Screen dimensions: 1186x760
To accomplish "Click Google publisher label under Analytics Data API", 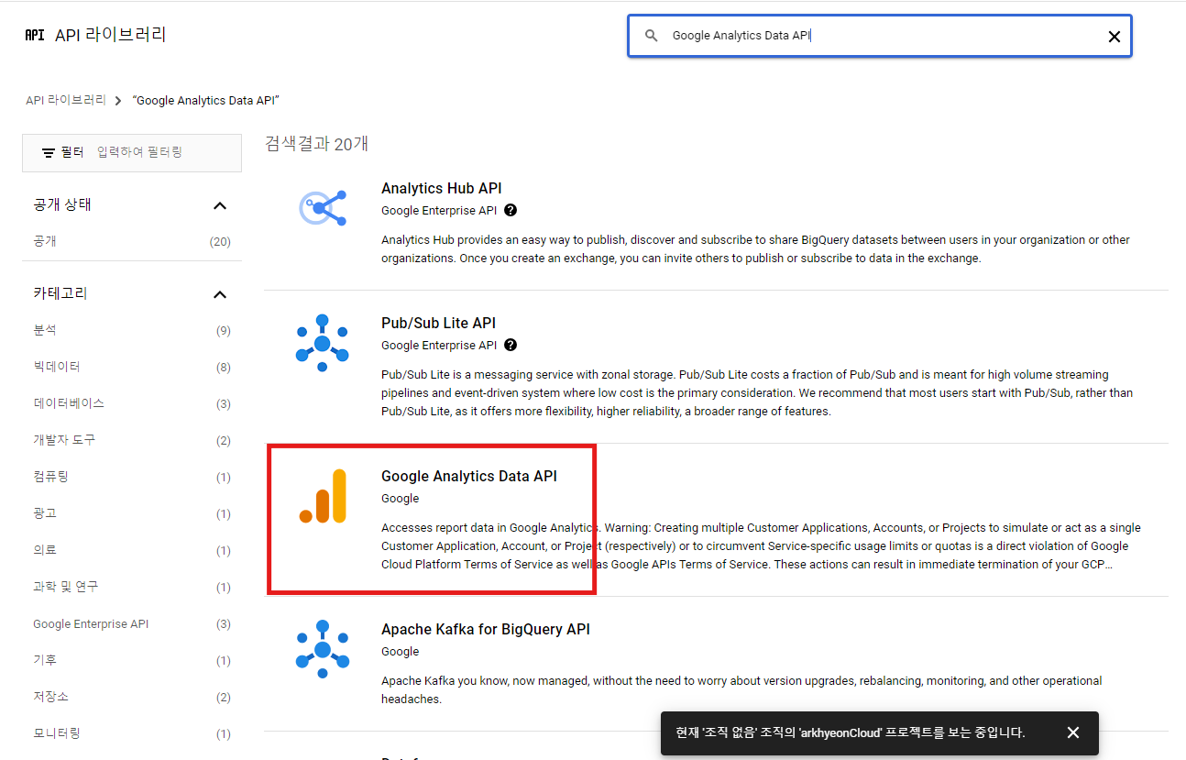I will tap(400, 498).
